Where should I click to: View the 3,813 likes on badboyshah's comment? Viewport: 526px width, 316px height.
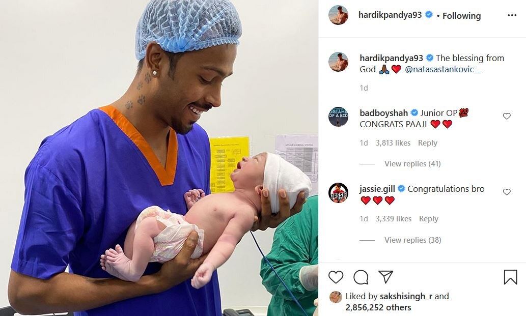coord(393,143)
